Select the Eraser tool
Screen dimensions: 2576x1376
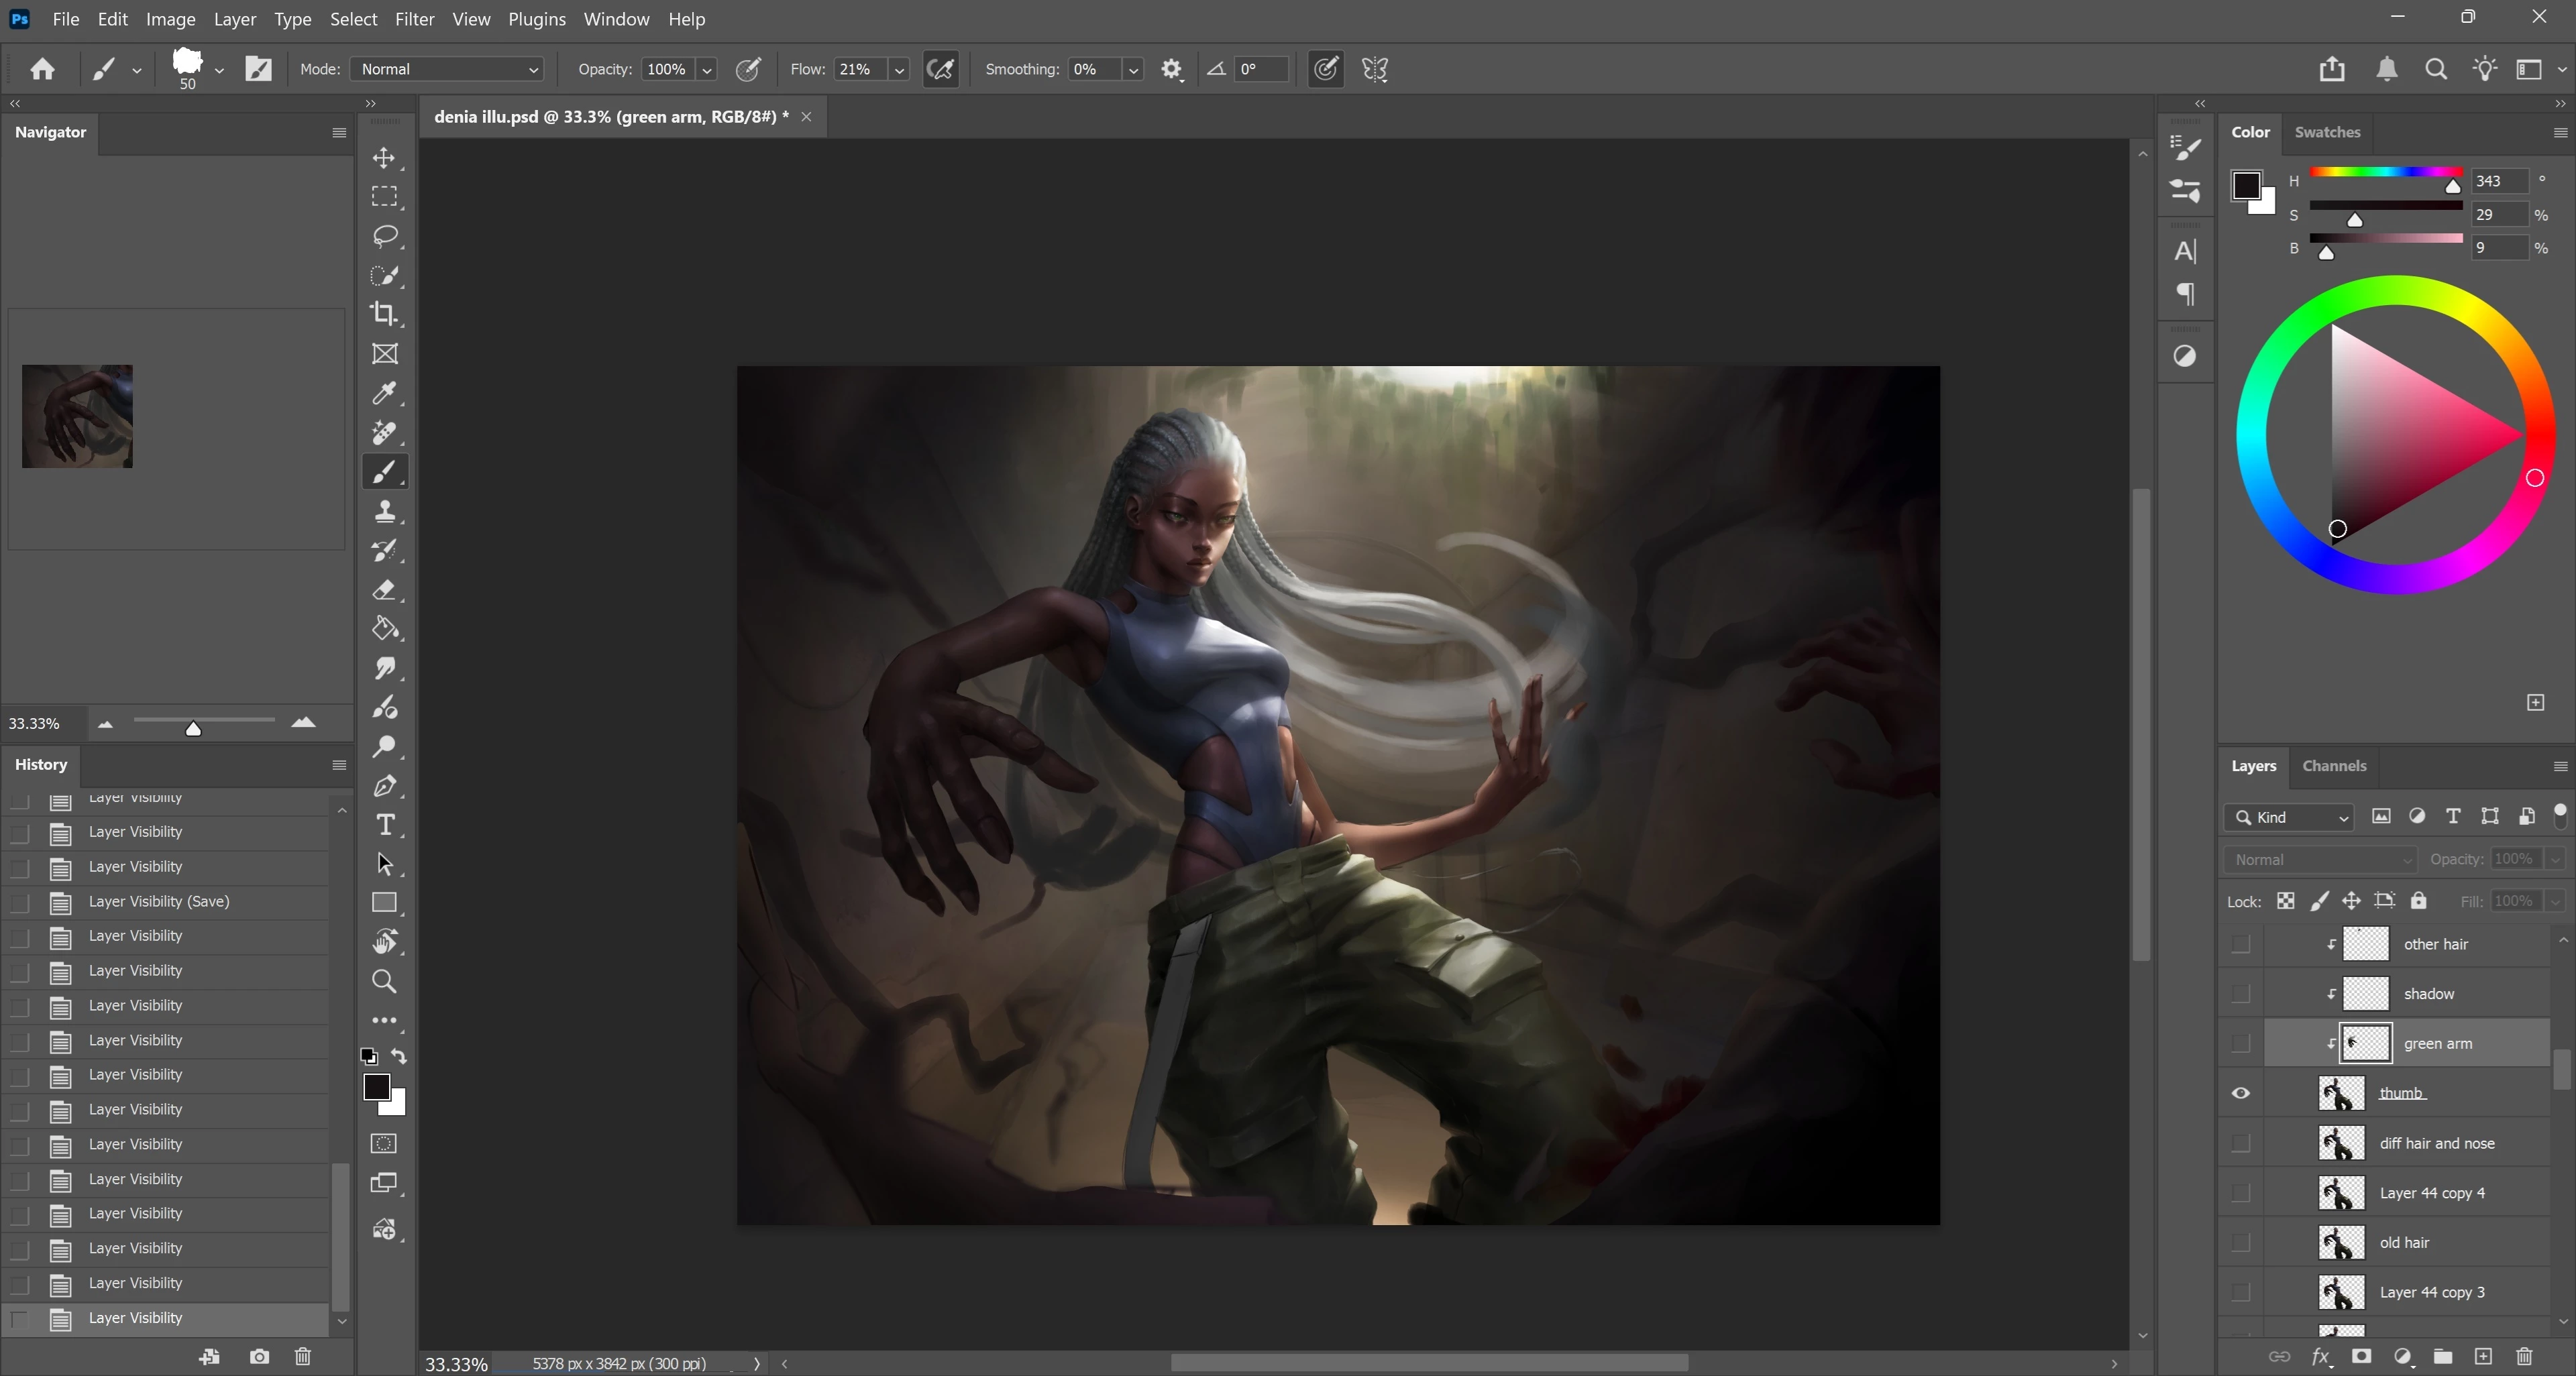(384, 589)
